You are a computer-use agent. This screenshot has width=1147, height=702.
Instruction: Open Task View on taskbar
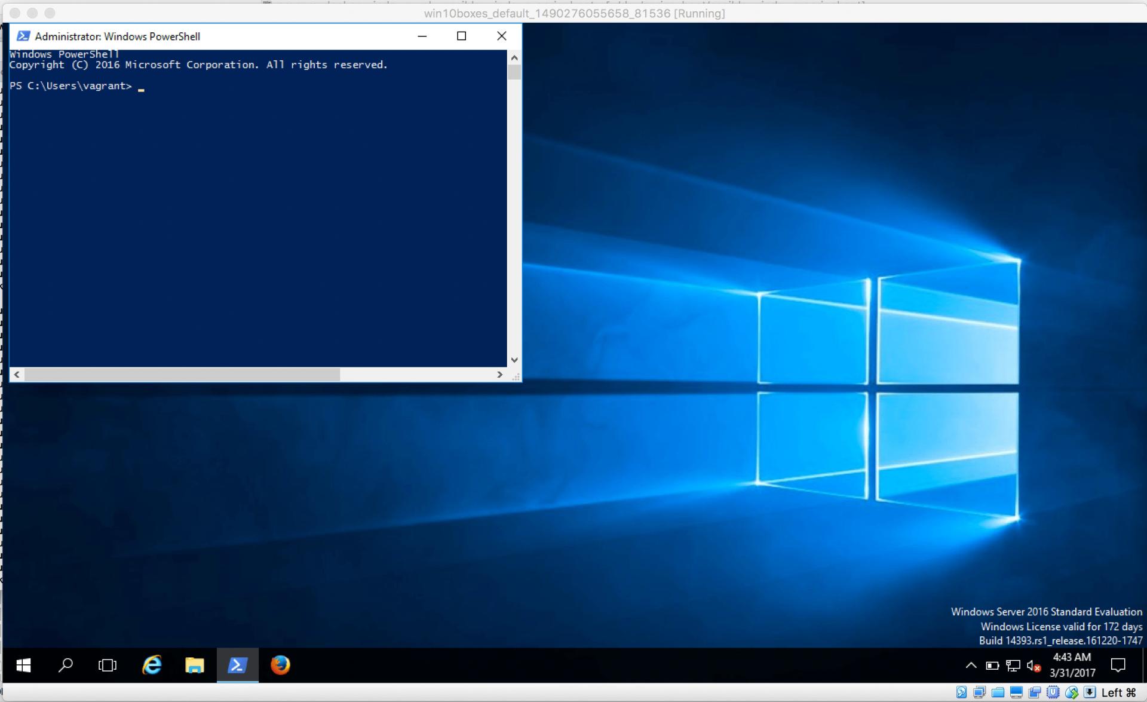tap(108, 665)
